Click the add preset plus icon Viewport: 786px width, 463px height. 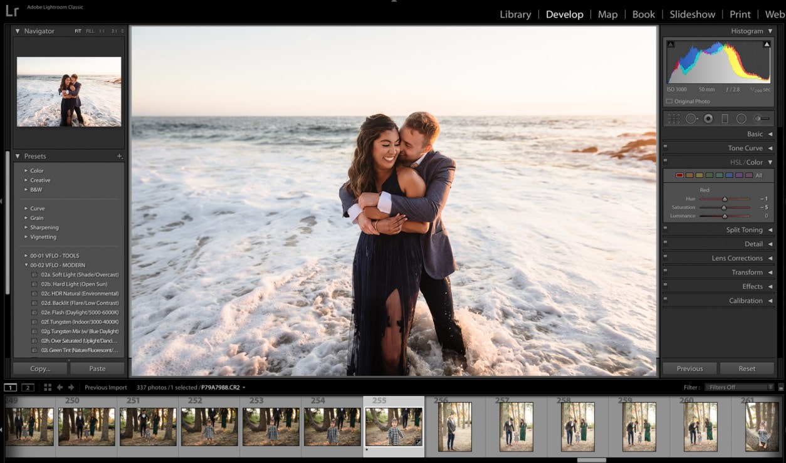119,156
